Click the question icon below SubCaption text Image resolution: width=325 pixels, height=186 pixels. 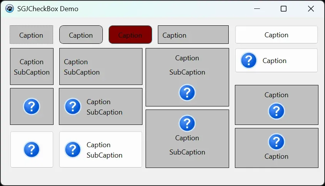pyautogui.click(x=187, y=93)
